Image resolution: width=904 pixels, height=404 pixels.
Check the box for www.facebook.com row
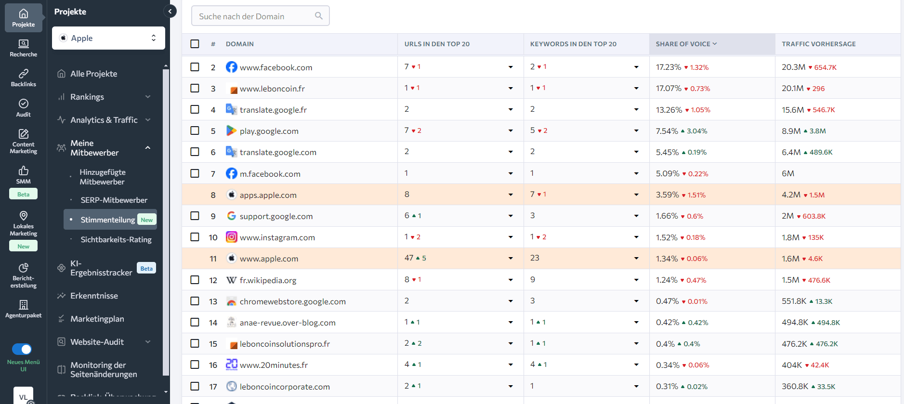click(x=195, y=67)
